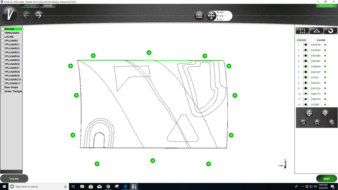Image resolution: width=338 pixels, height=190 pixels.
Task: Select YPLUSARC6 in the list
Action: pos(12,64)
